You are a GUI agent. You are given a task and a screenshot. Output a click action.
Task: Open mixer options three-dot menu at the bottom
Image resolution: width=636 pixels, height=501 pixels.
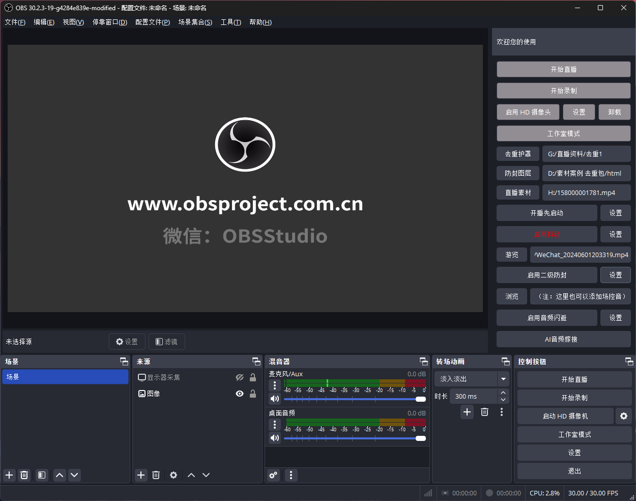291,475
